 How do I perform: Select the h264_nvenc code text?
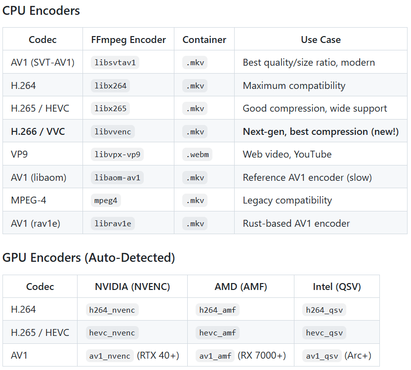[112, 310]
